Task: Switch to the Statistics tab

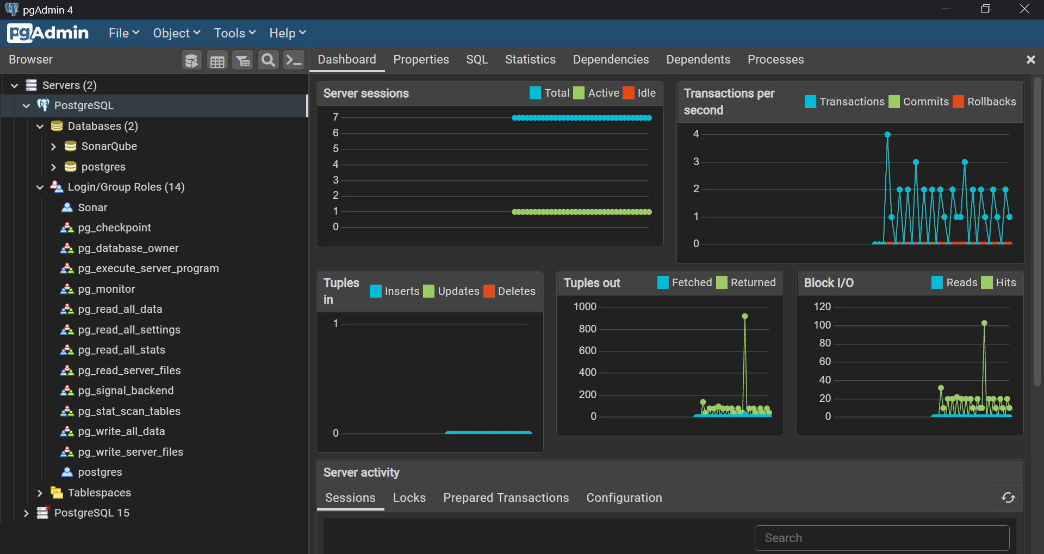Action: 530,60
